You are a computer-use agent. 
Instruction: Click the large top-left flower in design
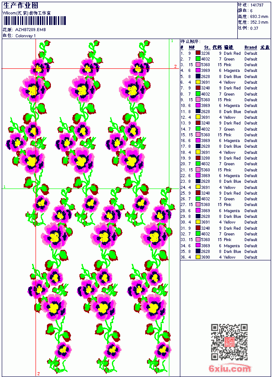coord(33,89)
